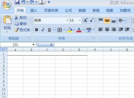Activate the Format Painter brush
The width and height of the screenshot is (134, 98).
coord(16,30)
